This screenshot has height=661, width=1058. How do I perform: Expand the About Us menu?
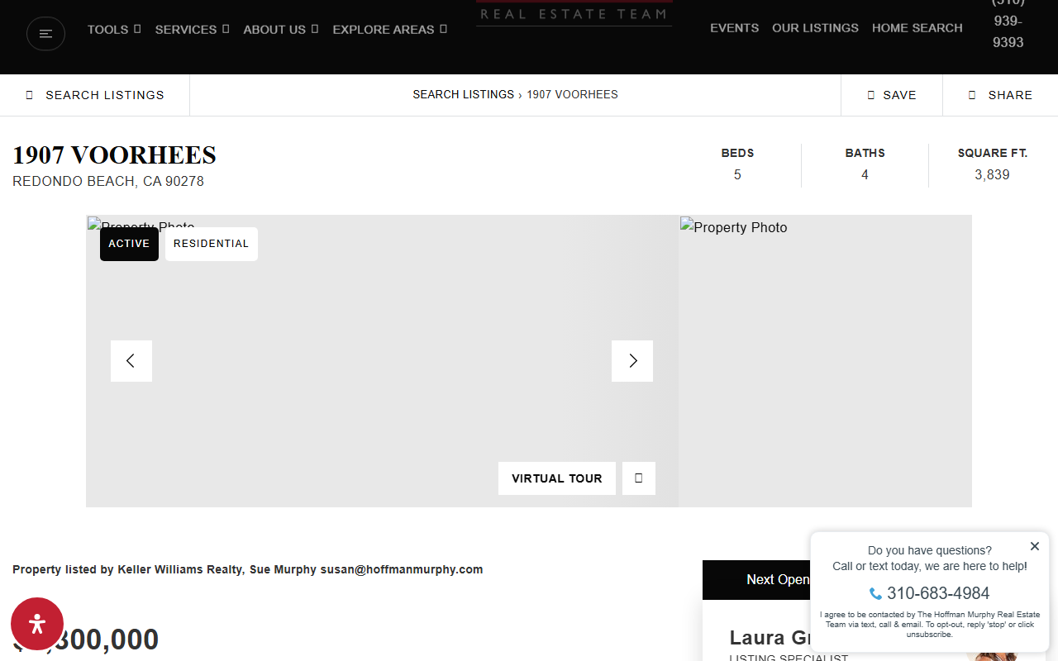281,29
